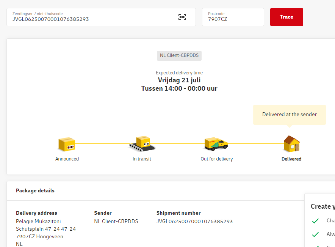
Task: Click the second green checkmark in side panel
Action: tap(315, 234)
